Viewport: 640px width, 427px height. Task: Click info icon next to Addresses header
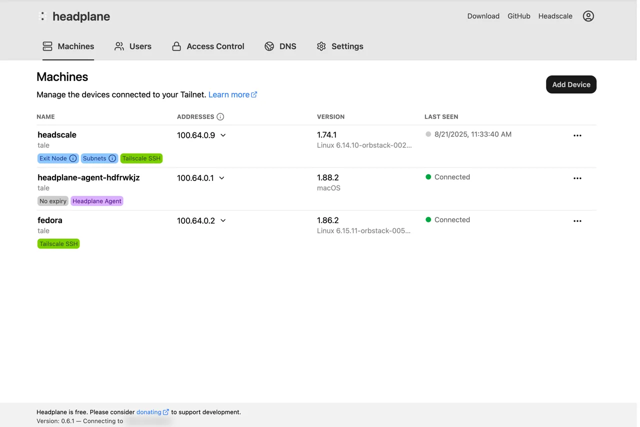(x=220, y=116)
